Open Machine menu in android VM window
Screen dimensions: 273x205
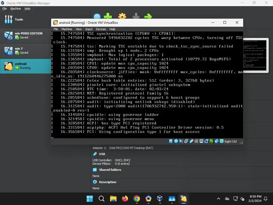pyautogui.click(x=67, y=29)
